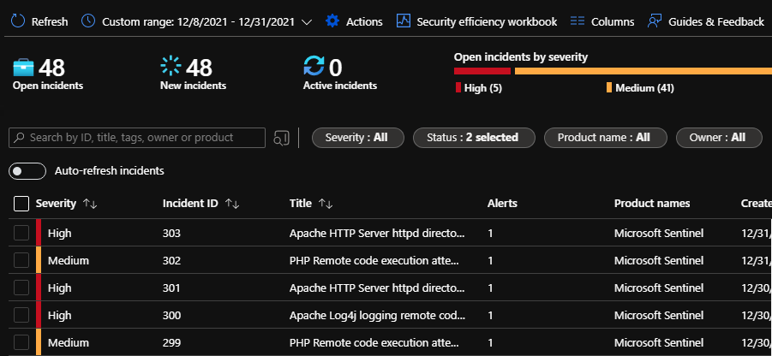Open the Actions menu label

coord(364,21)
